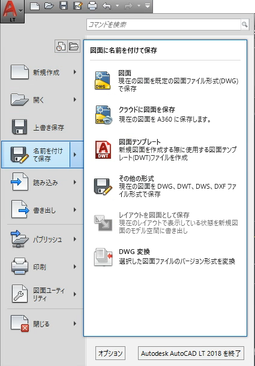Expand the 閉じる submenu arrow
Image resolution: width=255 pixels, height=366 pixels.
[x=75, y=323]
